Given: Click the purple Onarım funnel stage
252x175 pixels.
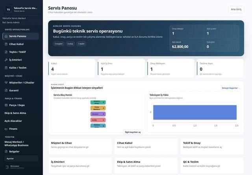Looking at the screenshot, I should coord(98,114).
